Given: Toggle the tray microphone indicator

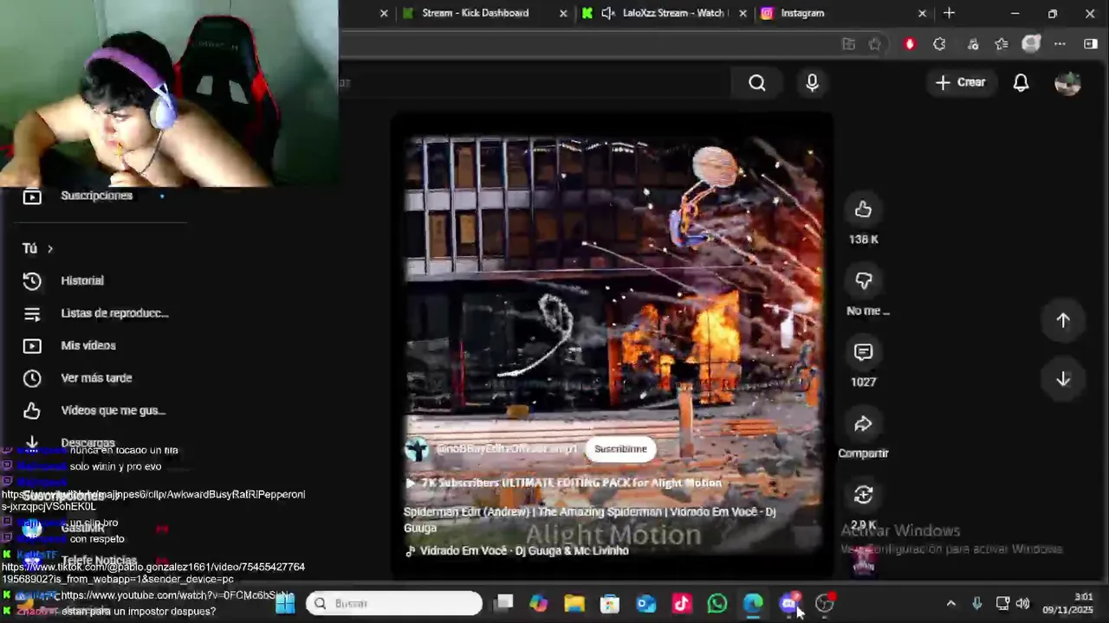Looking at the screenshot, I should [x=976, y=603].
